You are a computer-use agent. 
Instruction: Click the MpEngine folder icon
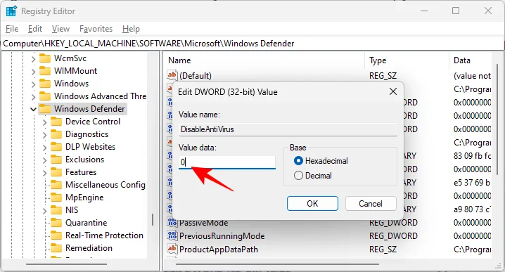[x=56, y=197]
